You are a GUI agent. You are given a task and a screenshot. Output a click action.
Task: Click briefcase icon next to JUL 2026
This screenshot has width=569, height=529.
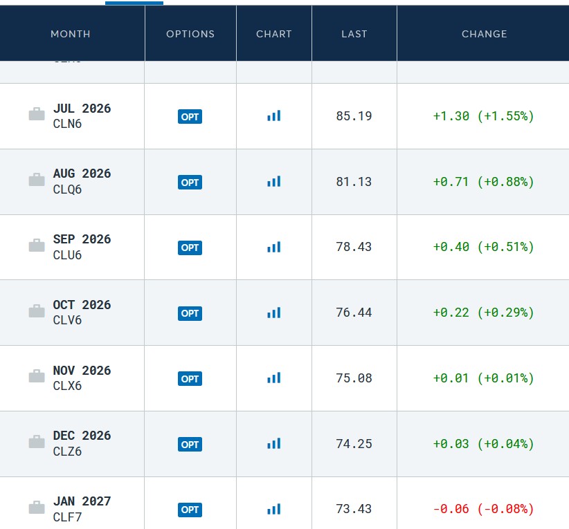pos(37,114)
